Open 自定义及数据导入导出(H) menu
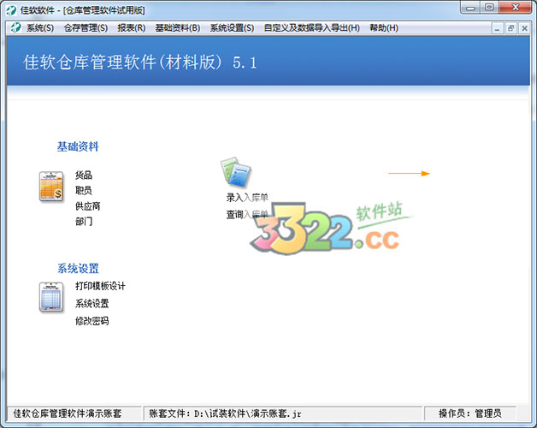Image resolution: width=537 pixels, height=428 pixels. [x=311, y=27]
